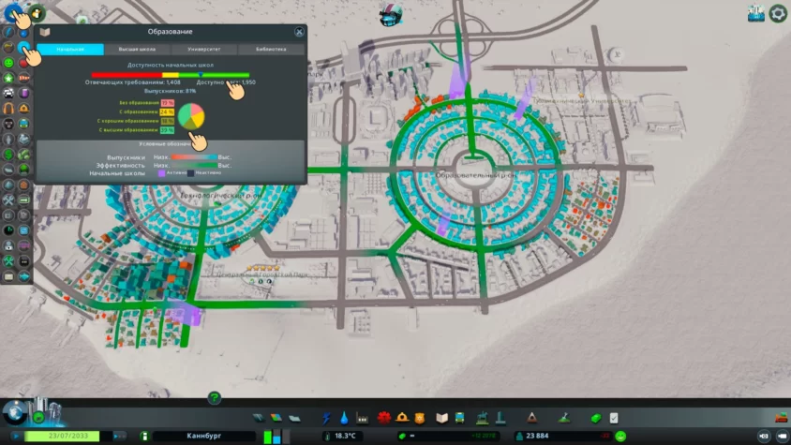
Task: Toggle free camera mode button
Action: point(782,436)
